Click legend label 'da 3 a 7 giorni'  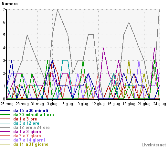coord(28,136)
